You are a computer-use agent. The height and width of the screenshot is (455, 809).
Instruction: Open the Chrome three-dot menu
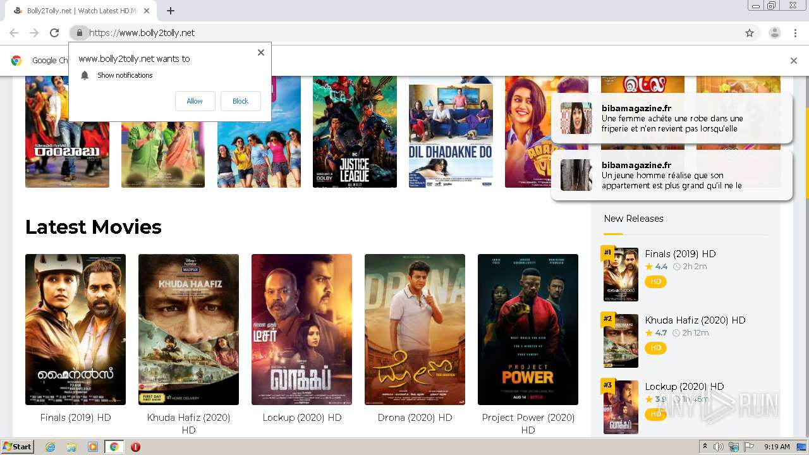click(x=796, y=33)
